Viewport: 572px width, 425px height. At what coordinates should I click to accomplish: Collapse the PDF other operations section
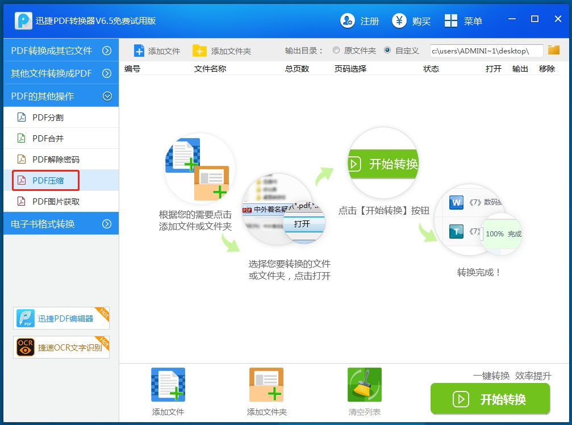[x=107, y=96]
